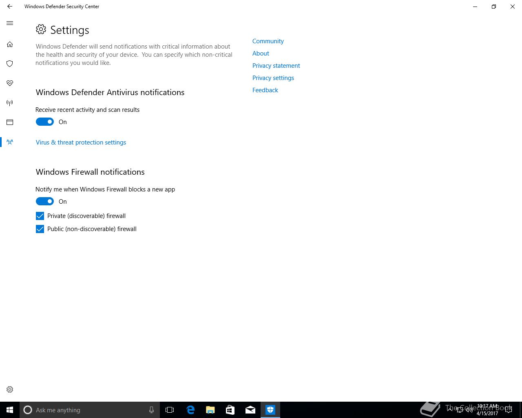Open the About link

(x=261, y=53)
